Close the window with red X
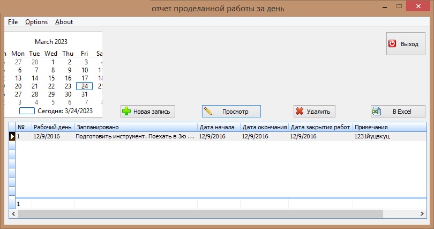This screenshot has width=434, height=229. pyautogui.click(x=418, y=6)
